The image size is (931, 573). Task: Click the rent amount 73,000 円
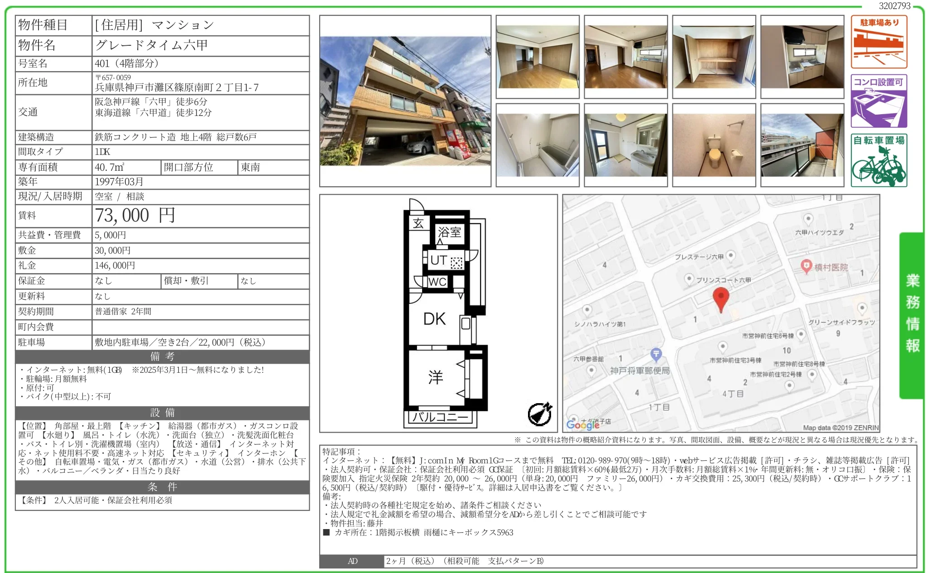tap(135, 216)
